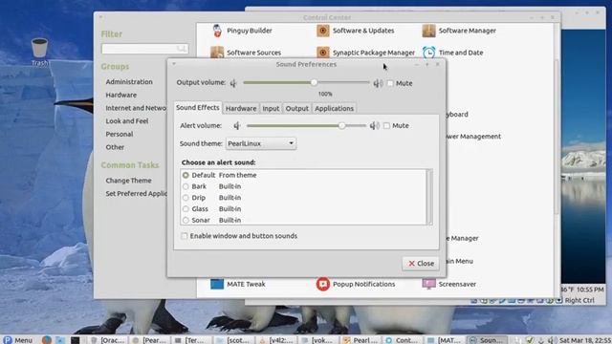Open Software Sources
Image resolution: width=612 pixels, height=344 pixels.
coord(246,53)
